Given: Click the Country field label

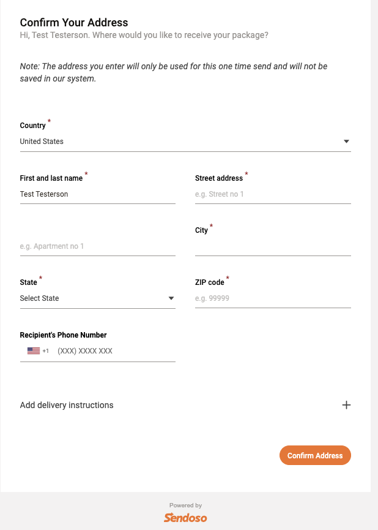Looking at the screenshot, I should click(x=33, y=126).
